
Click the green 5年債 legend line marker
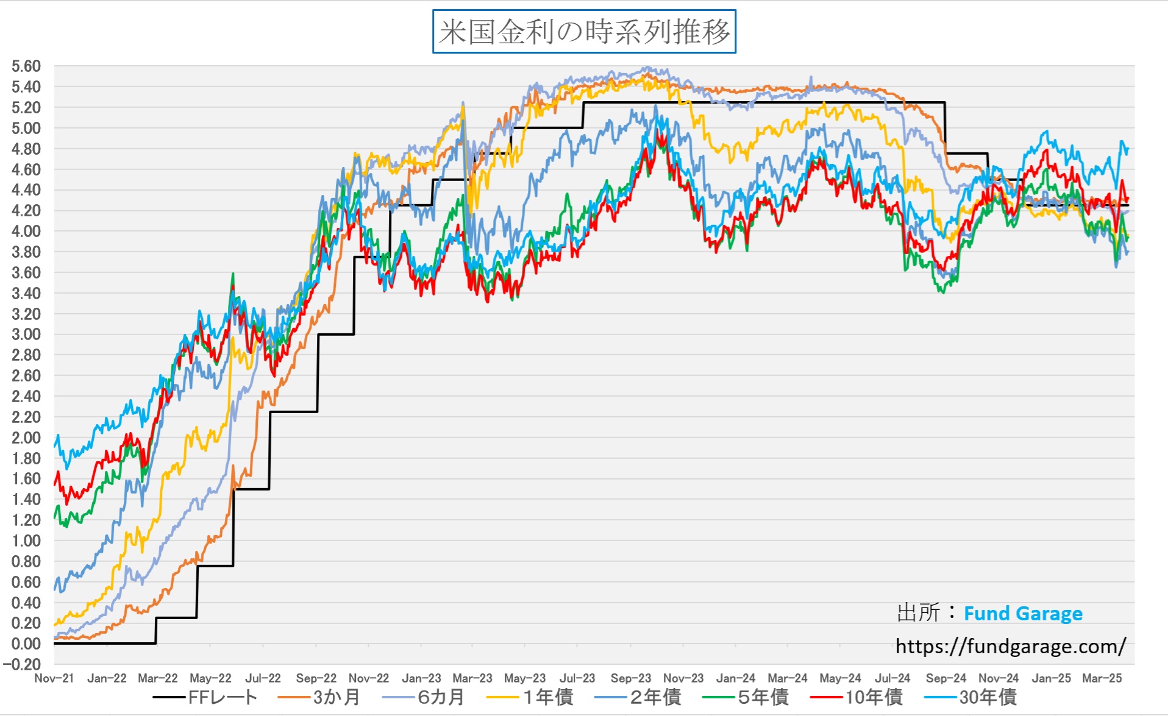point(718,697)
